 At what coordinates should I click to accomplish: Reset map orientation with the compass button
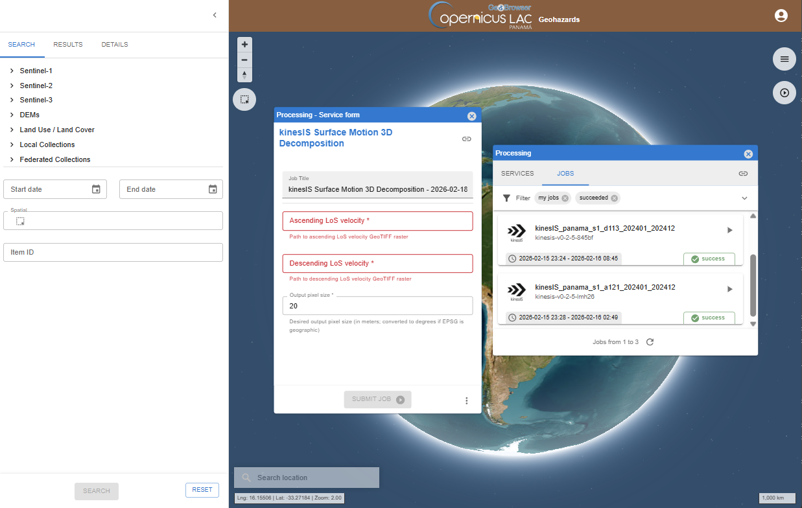pos(244,75)
